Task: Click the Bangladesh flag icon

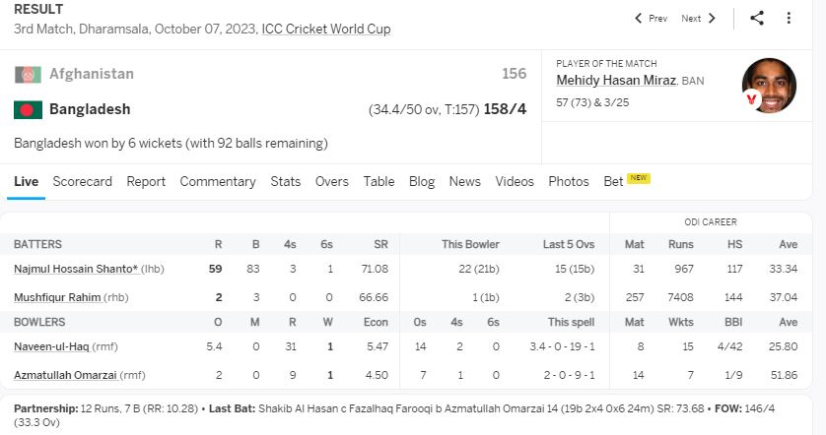Action: (x=28, y=109)
